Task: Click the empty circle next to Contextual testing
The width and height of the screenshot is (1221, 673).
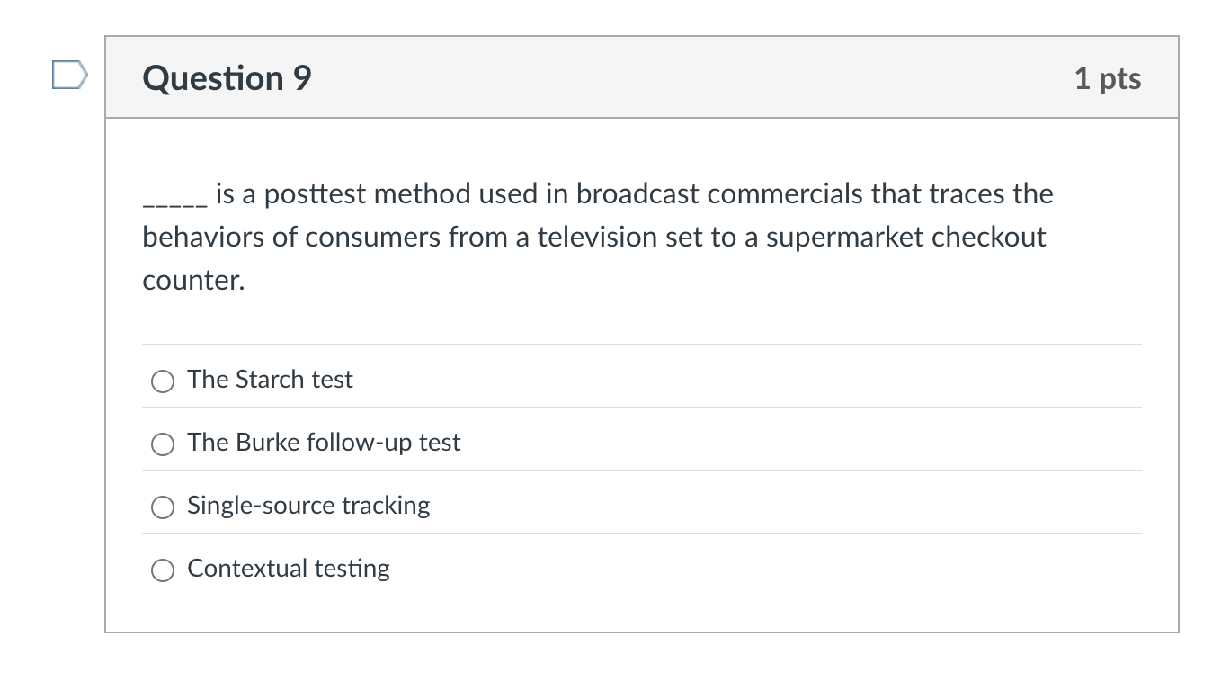Action: 163,570
